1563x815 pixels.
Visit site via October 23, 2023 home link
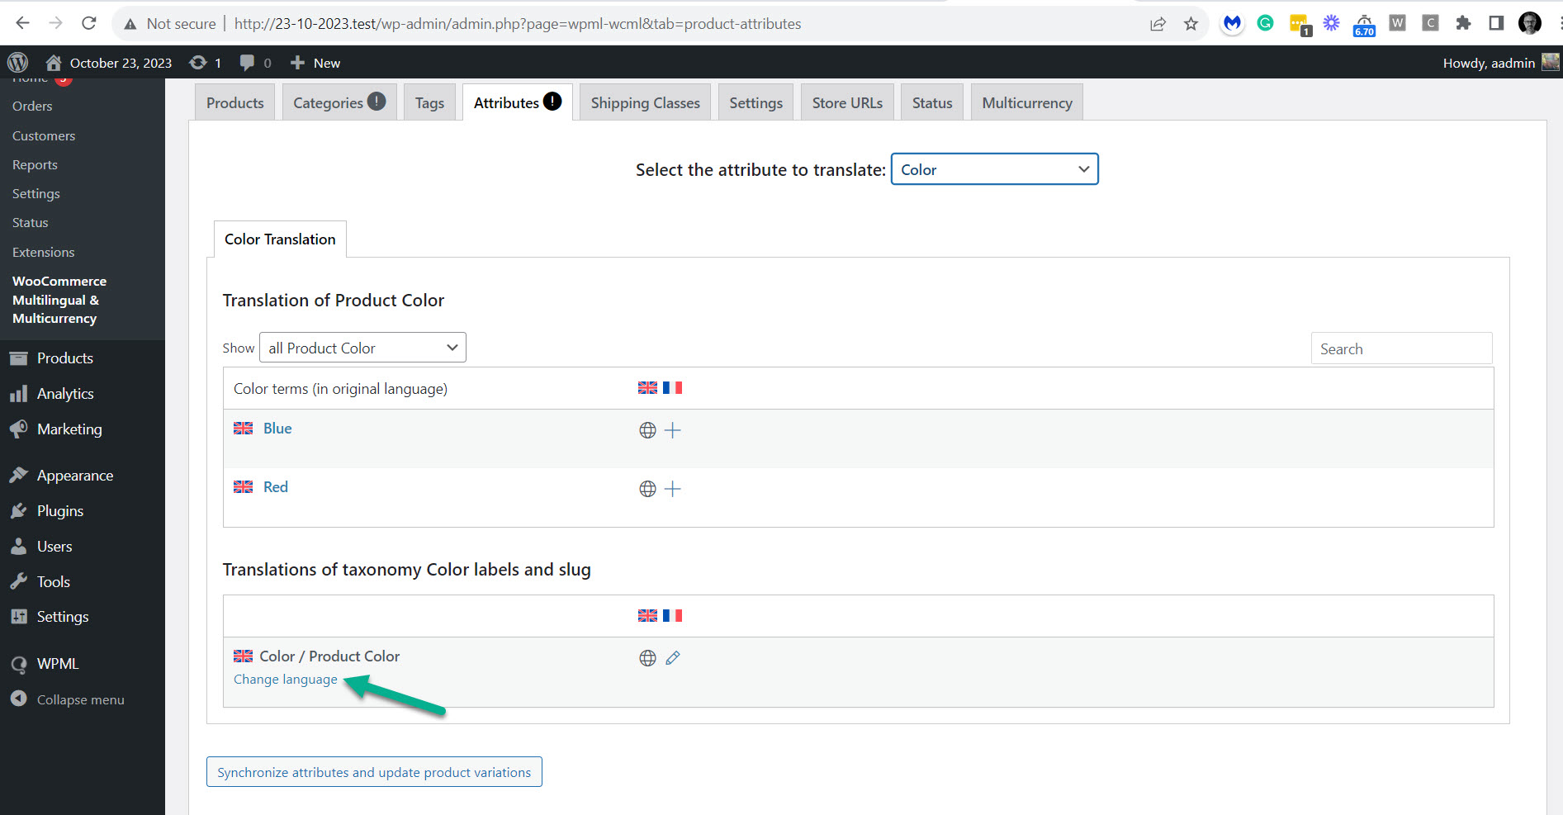click(109, 63)
